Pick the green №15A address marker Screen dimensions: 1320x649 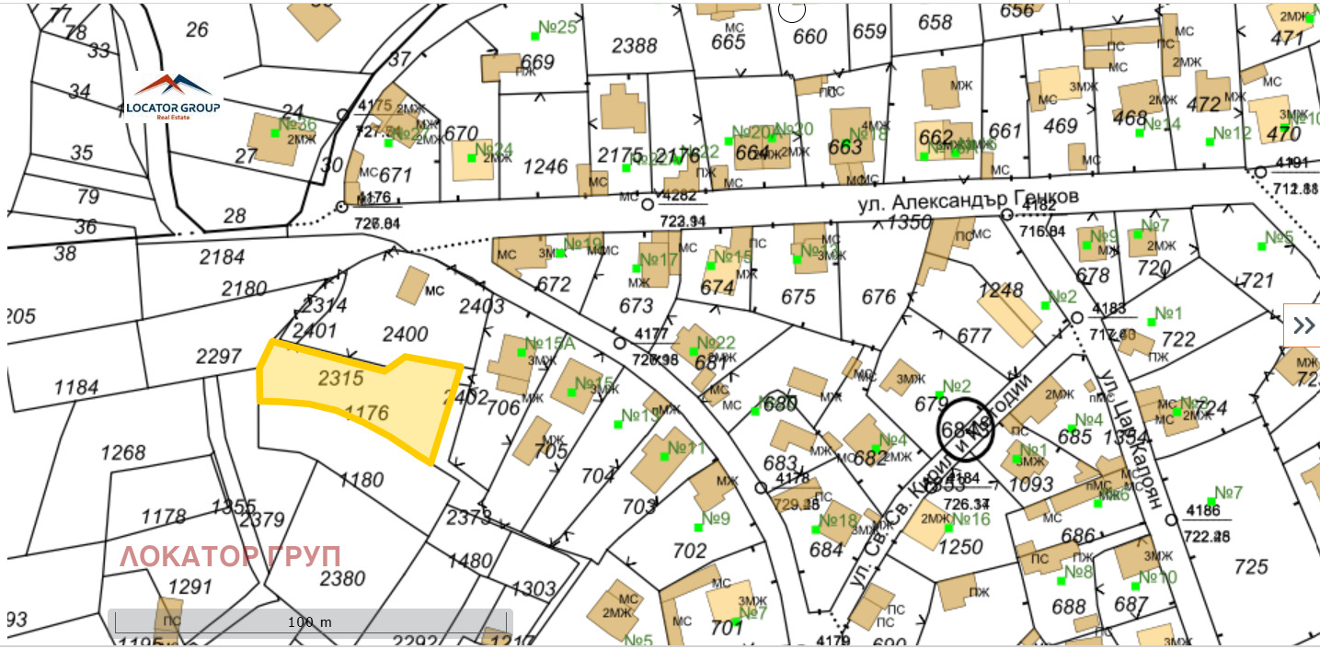[522, 352]
